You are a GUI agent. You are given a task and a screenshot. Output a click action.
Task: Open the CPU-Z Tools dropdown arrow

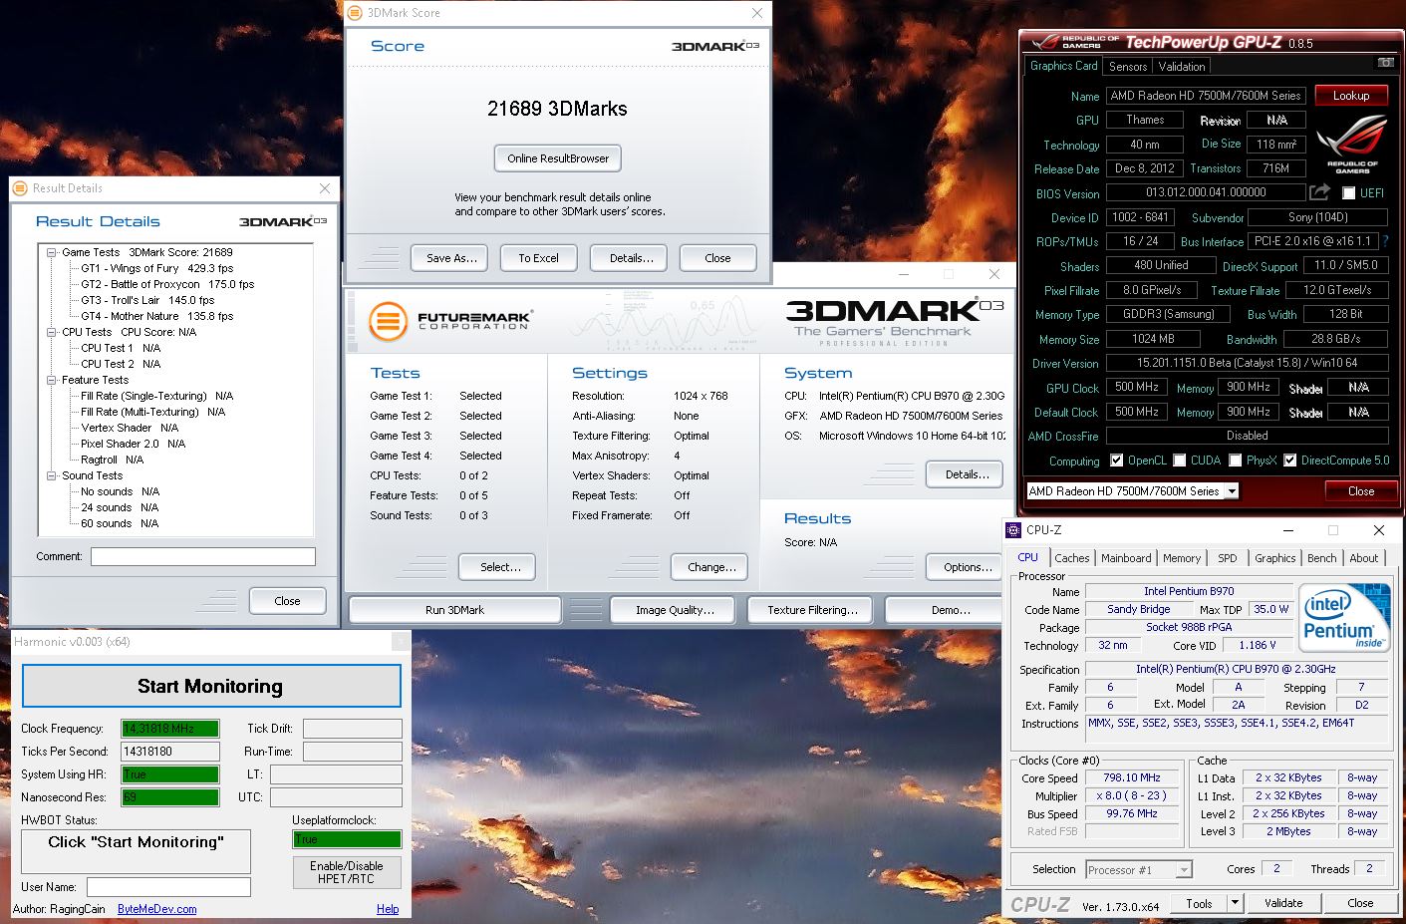[1236, 903]
